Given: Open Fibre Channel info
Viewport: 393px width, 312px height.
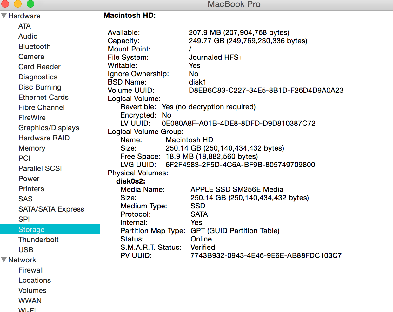Looking at the screenshot, I should click(42, 107).
